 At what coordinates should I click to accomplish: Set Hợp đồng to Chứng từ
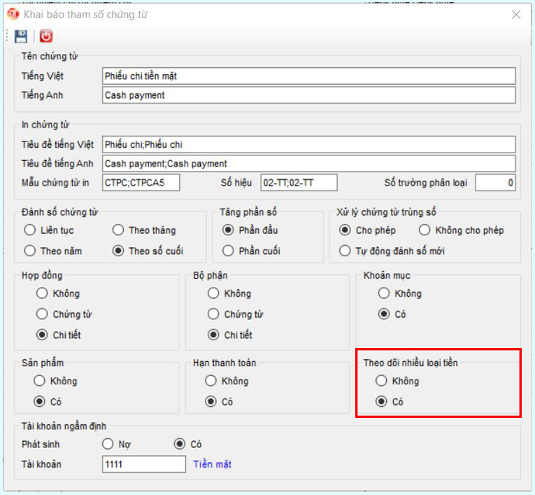tap(42, 314)
